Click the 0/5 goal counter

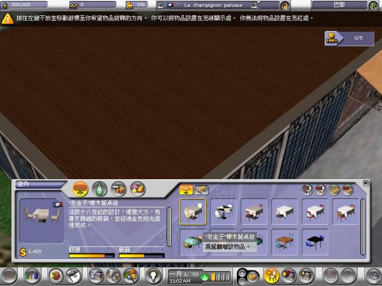(358, 38)
